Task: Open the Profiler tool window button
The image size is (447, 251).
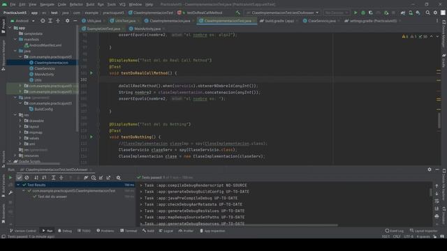Action: [x=186, y=231]
